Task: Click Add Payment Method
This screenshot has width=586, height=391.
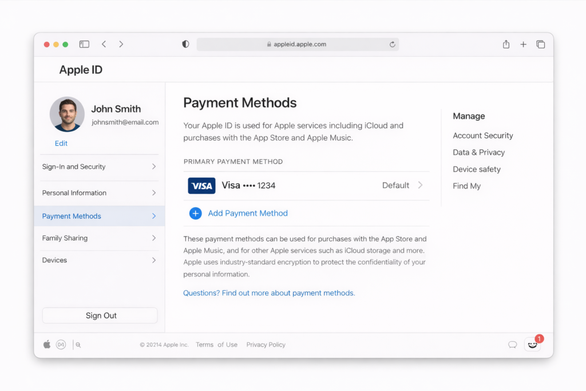Action: [x=247, y=213]
